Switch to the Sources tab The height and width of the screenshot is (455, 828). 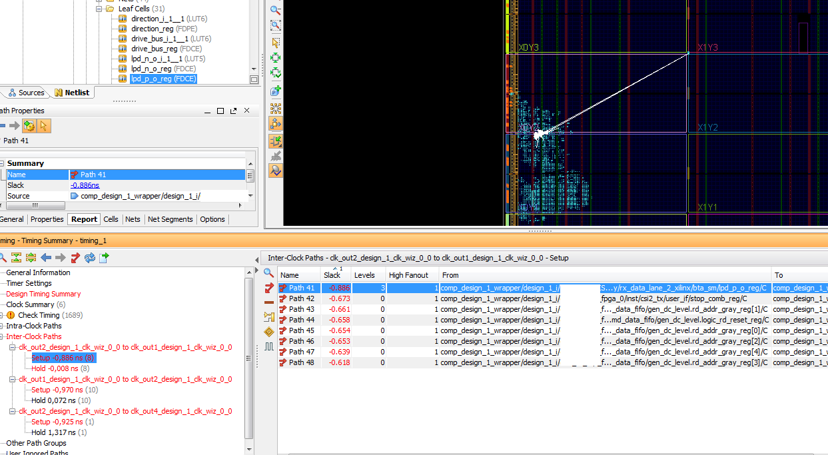[26, 93]
